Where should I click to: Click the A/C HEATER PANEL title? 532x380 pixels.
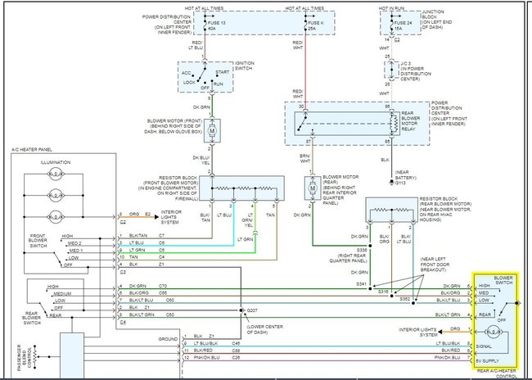point(32,149)
